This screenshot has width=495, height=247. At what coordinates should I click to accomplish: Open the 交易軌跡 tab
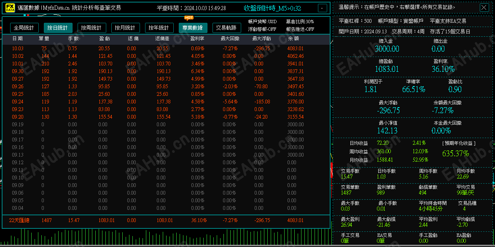tap(227, 28)
